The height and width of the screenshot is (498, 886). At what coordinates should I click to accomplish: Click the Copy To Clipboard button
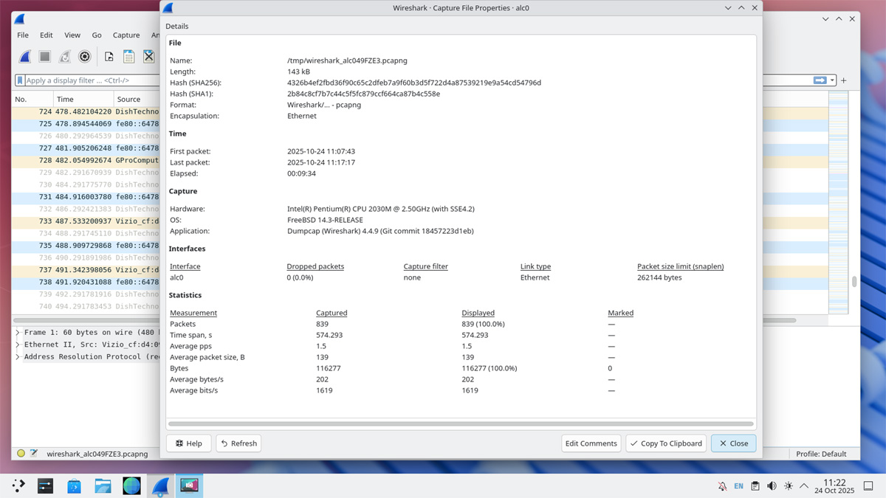(x=665, y=443)
